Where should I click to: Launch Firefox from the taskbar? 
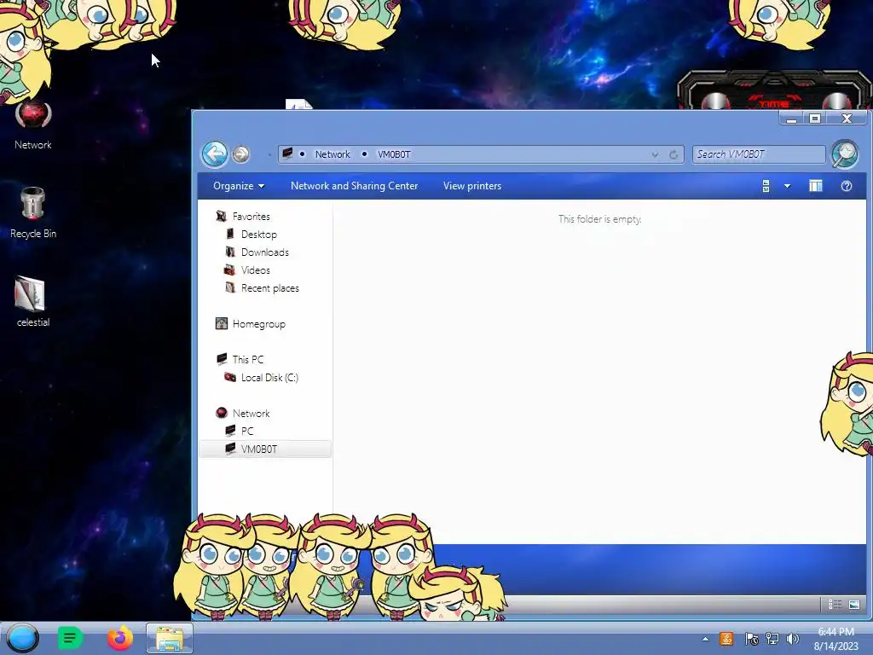point(119,638)
